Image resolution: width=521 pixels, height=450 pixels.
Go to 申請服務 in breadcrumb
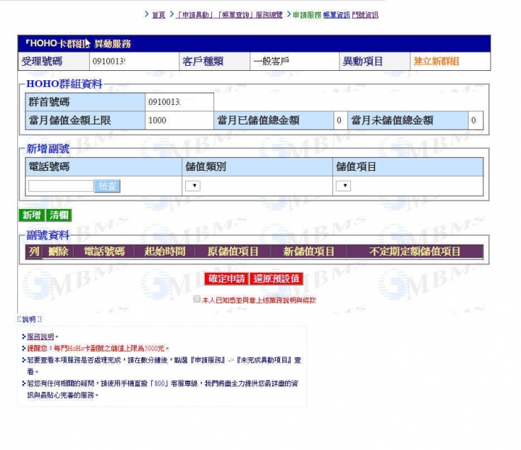pos(307,15)
